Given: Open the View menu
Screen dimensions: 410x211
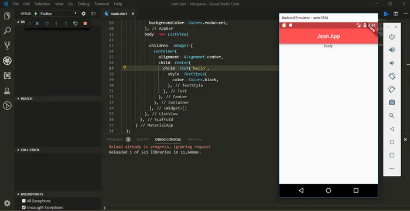Looking at the screenshot, I should coord(59,4).
